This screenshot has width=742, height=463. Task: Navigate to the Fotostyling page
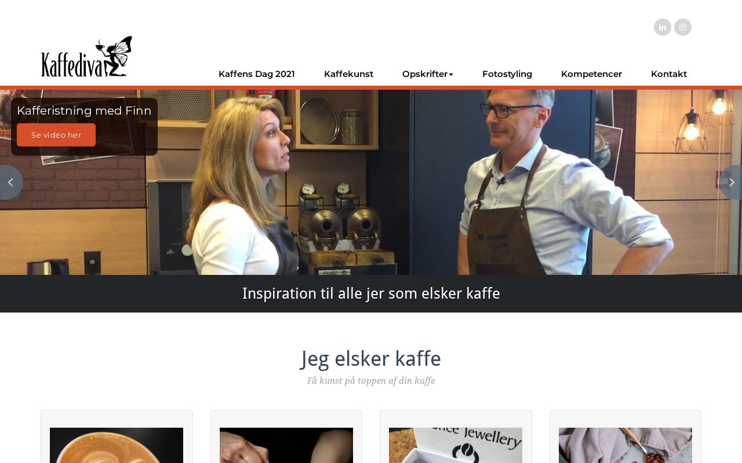(x=507, y=74)
